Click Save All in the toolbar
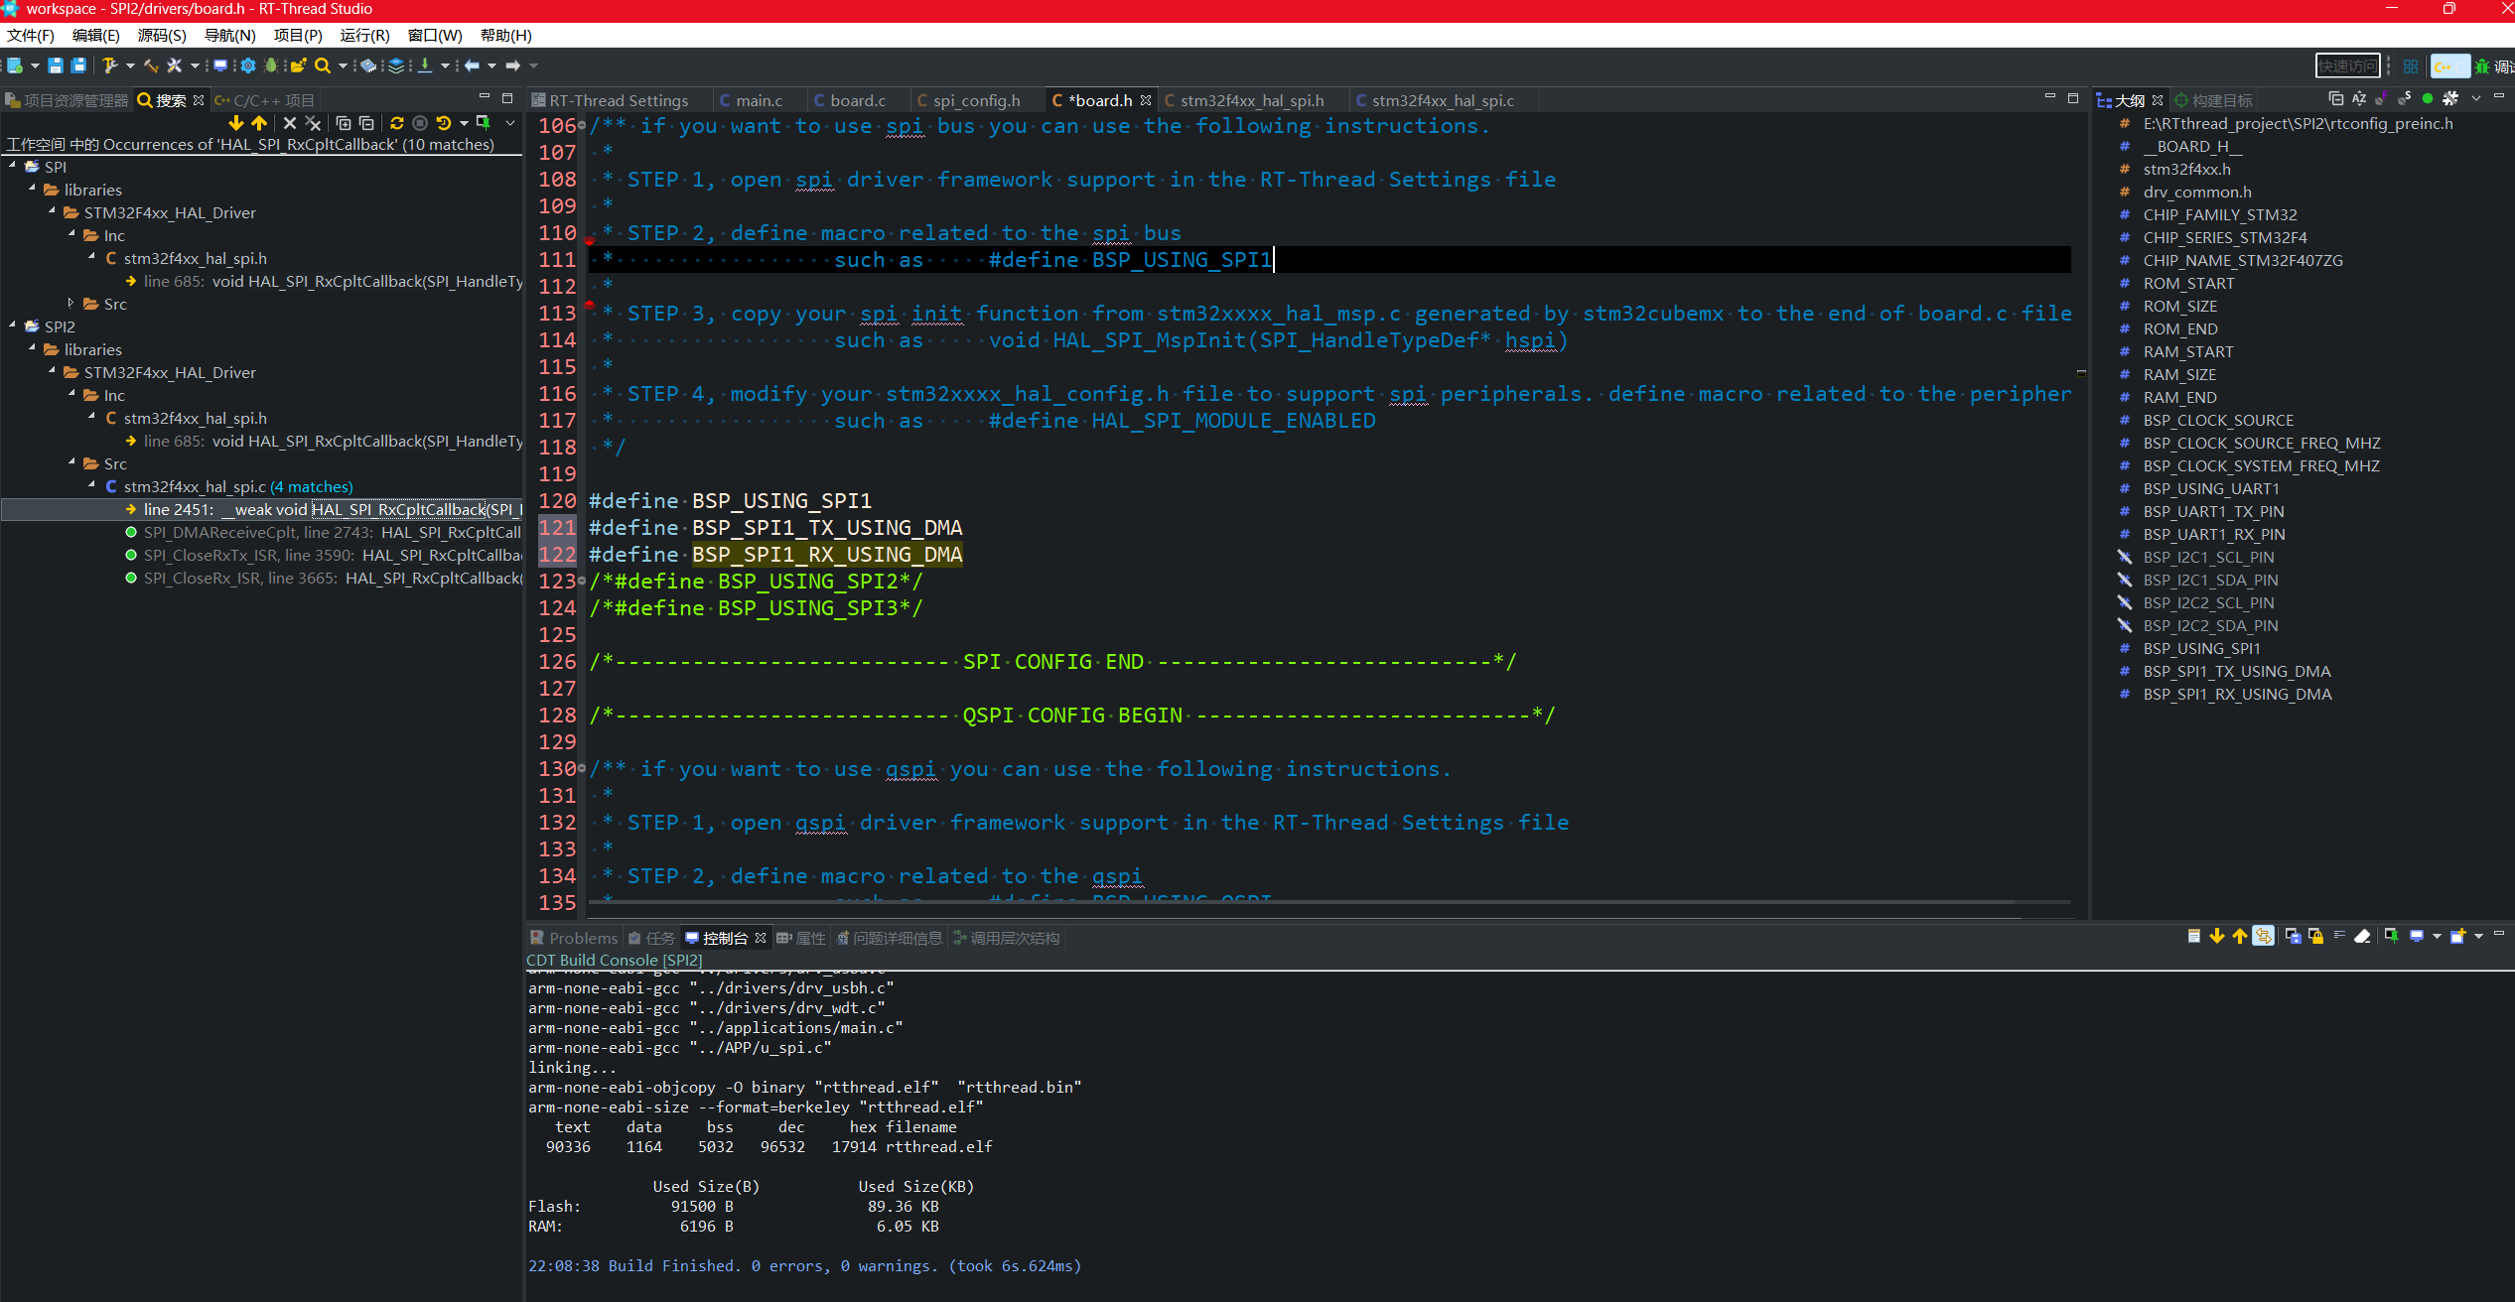The image size is (2515, 1302). (x=78, y=65)
